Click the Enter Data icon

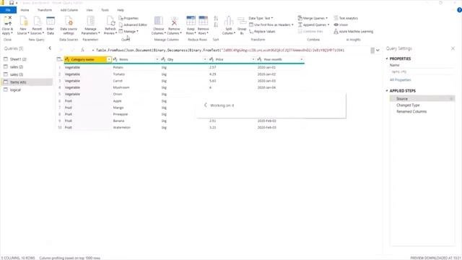coord(51,22)
